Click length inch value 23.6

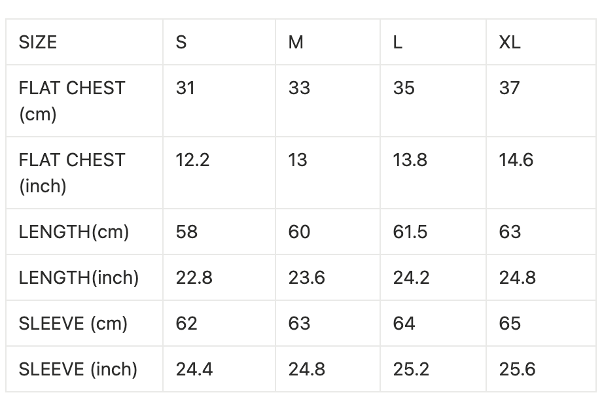point(306,277)
